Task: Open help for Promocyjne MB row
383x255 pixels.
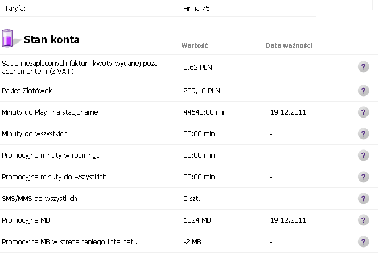Action: tap(363, 220)
